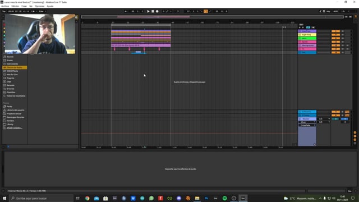359x202 pixels.
Task: Click the Tap tempo button
Action: click(x=4, y=11)
